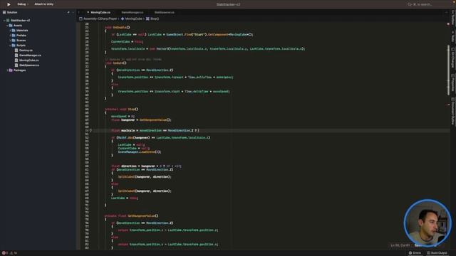Click the Run play button

9,4
